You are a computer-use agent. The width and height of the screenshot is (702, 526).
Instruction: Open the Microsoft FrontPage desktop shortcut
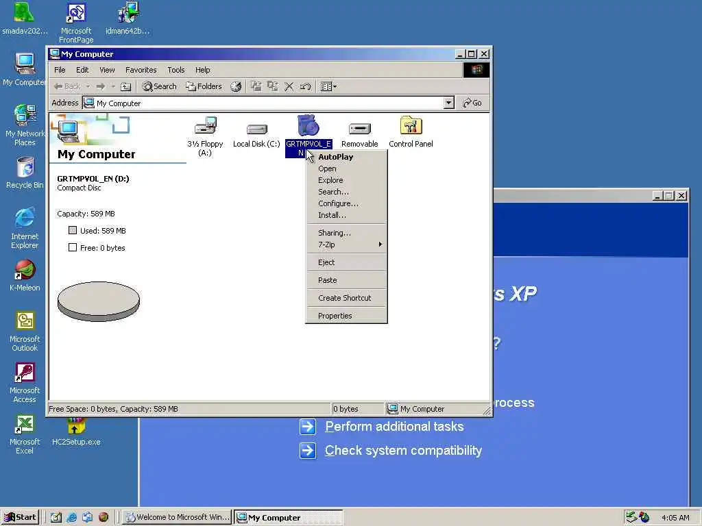coord(75,12)
